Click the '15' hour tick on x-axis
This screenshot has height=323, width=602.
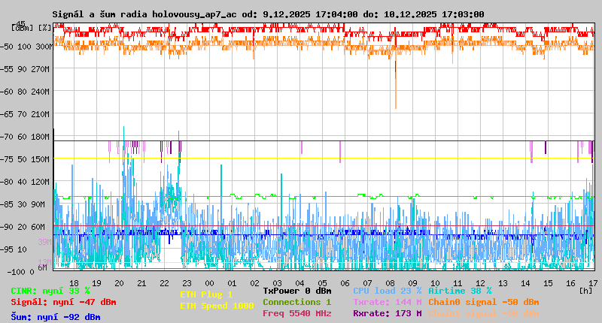548,283
